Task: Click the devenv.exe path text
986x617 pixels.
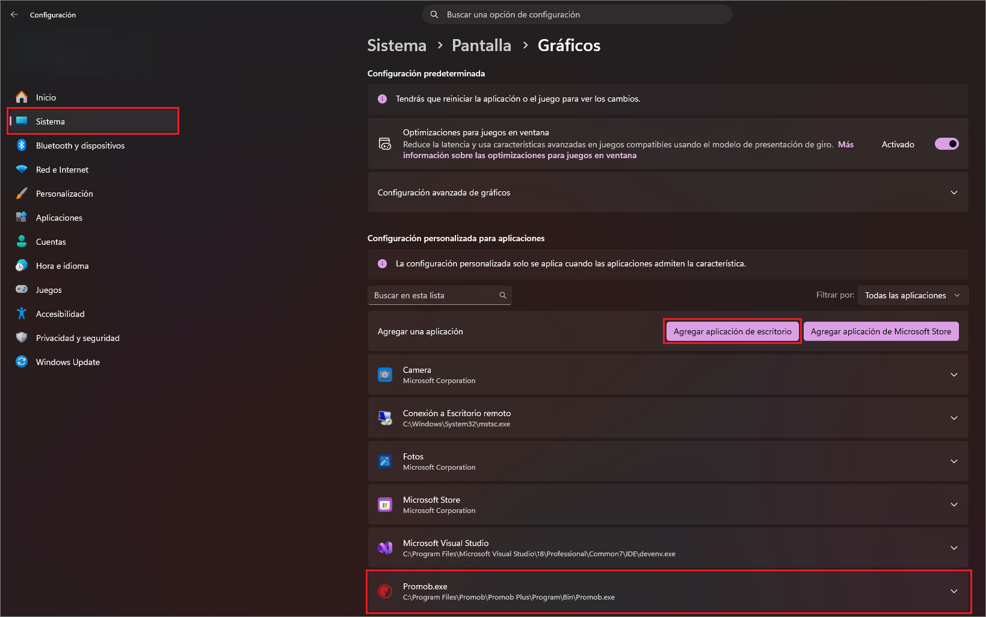Action: (539, 554)
